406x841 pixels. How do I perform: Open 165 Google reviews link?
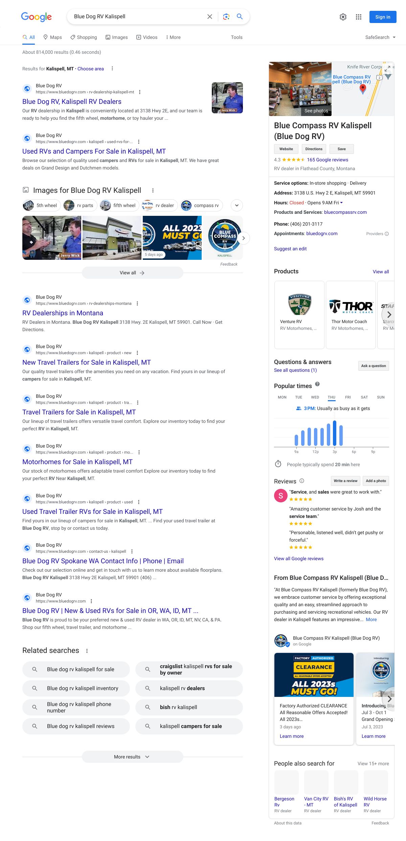(328, 160)
